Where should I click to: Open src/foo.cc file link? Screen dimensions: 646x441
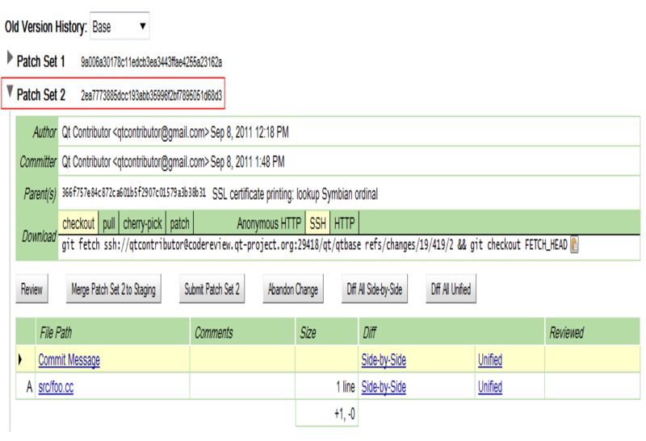(56, 388)
